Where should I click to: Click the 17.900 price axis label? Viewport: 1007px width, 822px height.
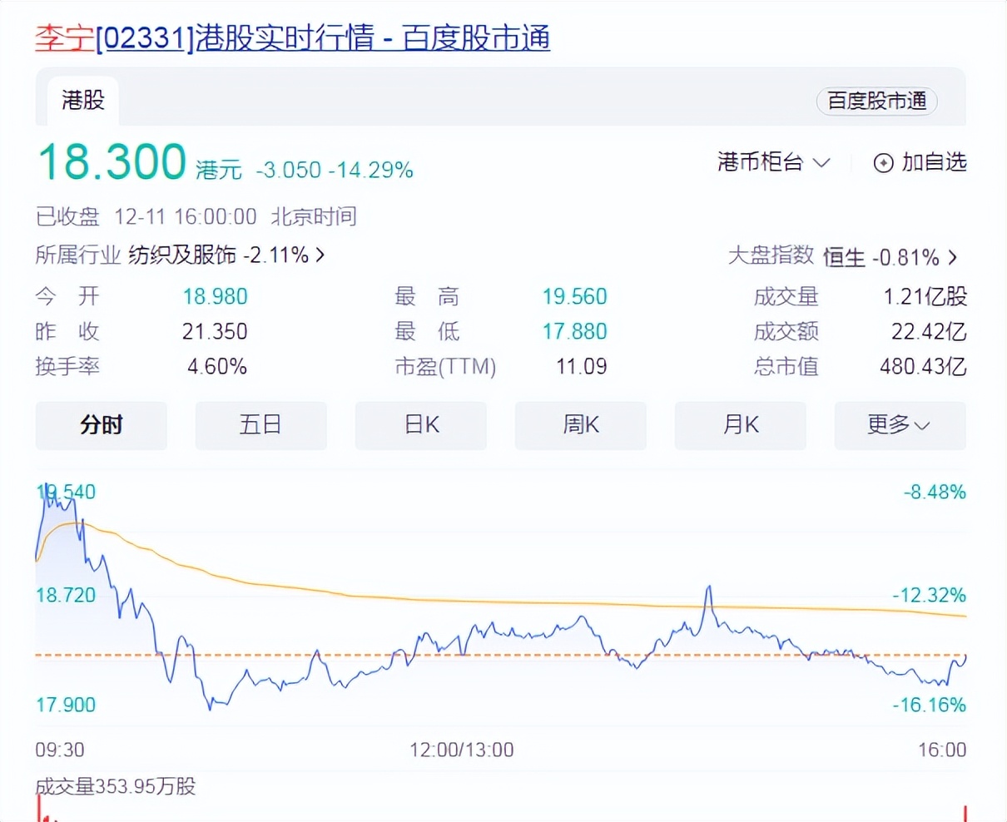pos(66,705)
